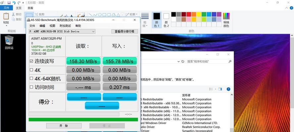This screenshot has height=132, width=294.
Task: Collapse the Paint ribbon with chevron
Action: (x=286, y=8)
